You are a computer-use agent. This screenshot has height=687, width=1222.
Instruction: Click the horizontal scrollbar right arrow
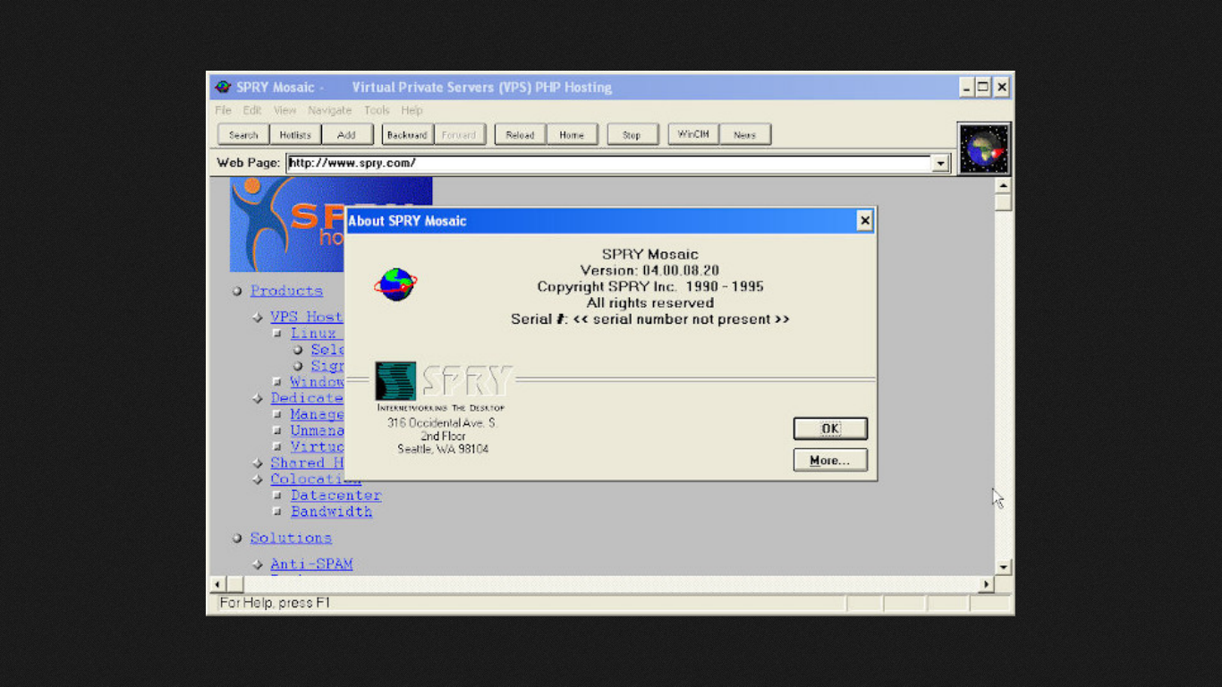(x=987, y=584)
